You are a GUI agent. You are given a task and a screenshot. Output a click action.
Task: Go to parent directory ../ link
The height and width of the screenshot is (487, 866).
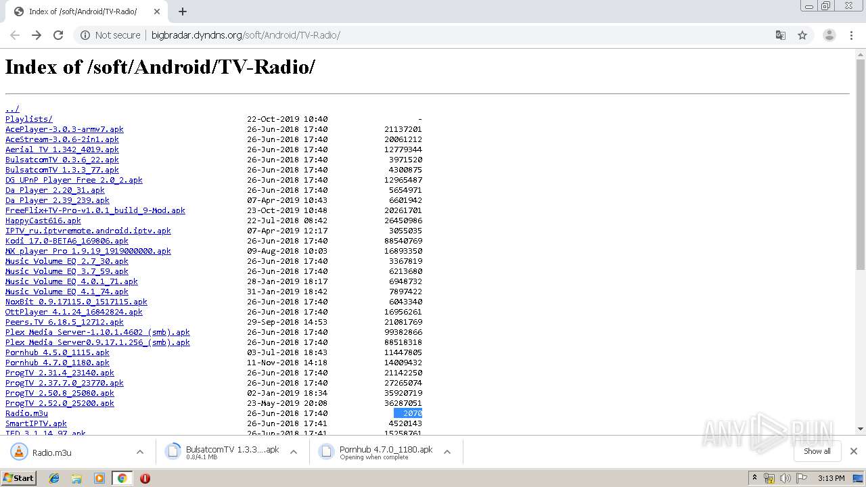(12, 109)
